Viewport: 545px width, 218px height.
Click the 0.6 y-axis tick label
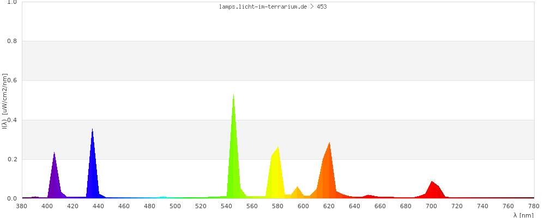click(12, 81)
